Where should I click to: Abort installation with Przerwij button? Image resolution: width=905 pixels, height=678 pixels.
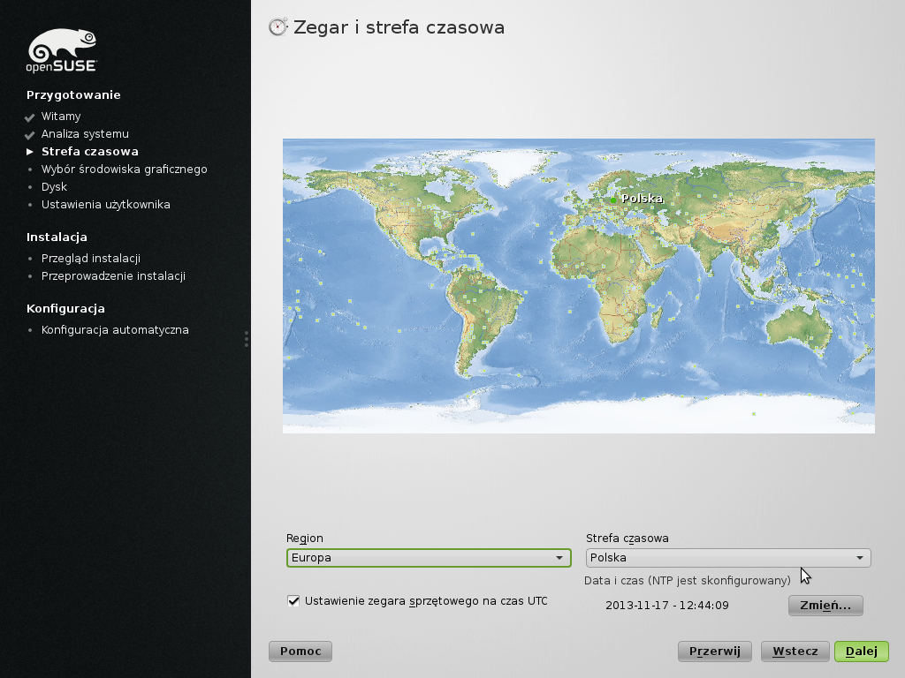pos(714,652)
